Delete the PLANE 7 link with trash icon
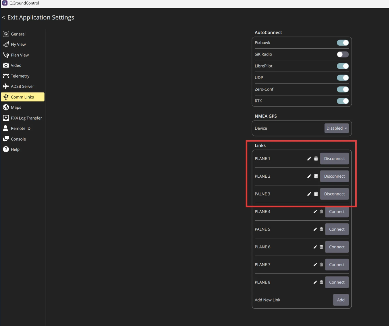This screenshot has width=389, height=326. 321,265
